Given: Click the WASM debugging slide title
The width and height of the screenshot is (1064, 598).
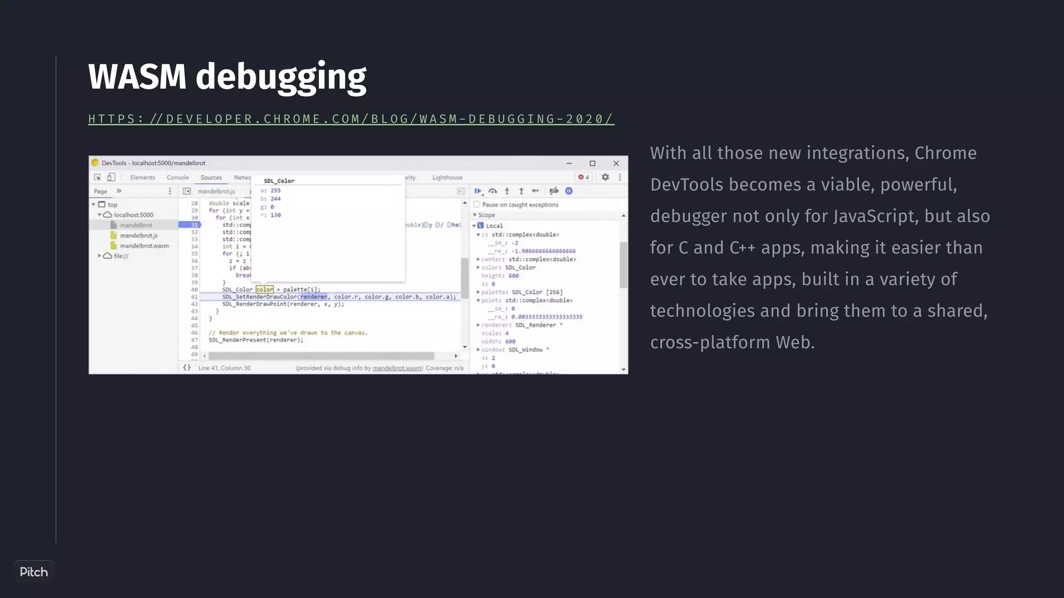Looking at the screenshot, I should pos(227,77).
